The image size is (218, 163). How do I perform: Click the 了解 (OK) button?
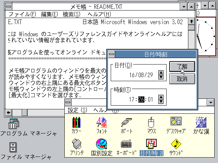coord(182,67)
